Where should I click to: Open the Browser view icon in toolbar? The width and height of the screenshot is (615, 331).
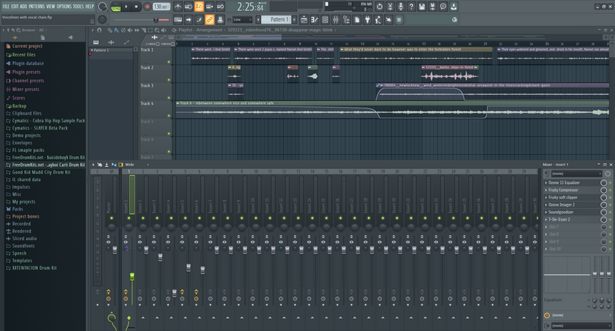click(x=346, y=19)
